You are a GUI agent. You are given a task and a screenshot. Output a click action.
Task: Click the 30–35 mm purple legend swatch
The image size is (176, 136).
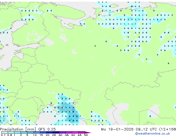click(62, 132)
